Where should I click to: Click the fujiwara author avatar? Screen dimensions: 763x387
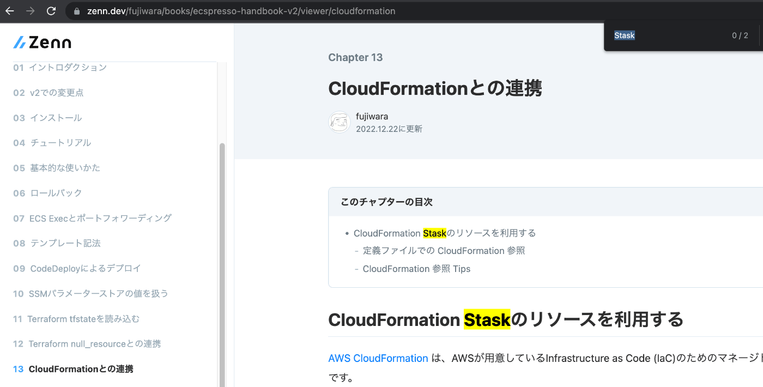tap(339, 122)
